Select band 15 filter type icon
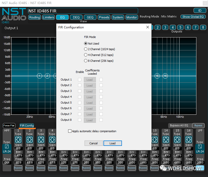 177,140
